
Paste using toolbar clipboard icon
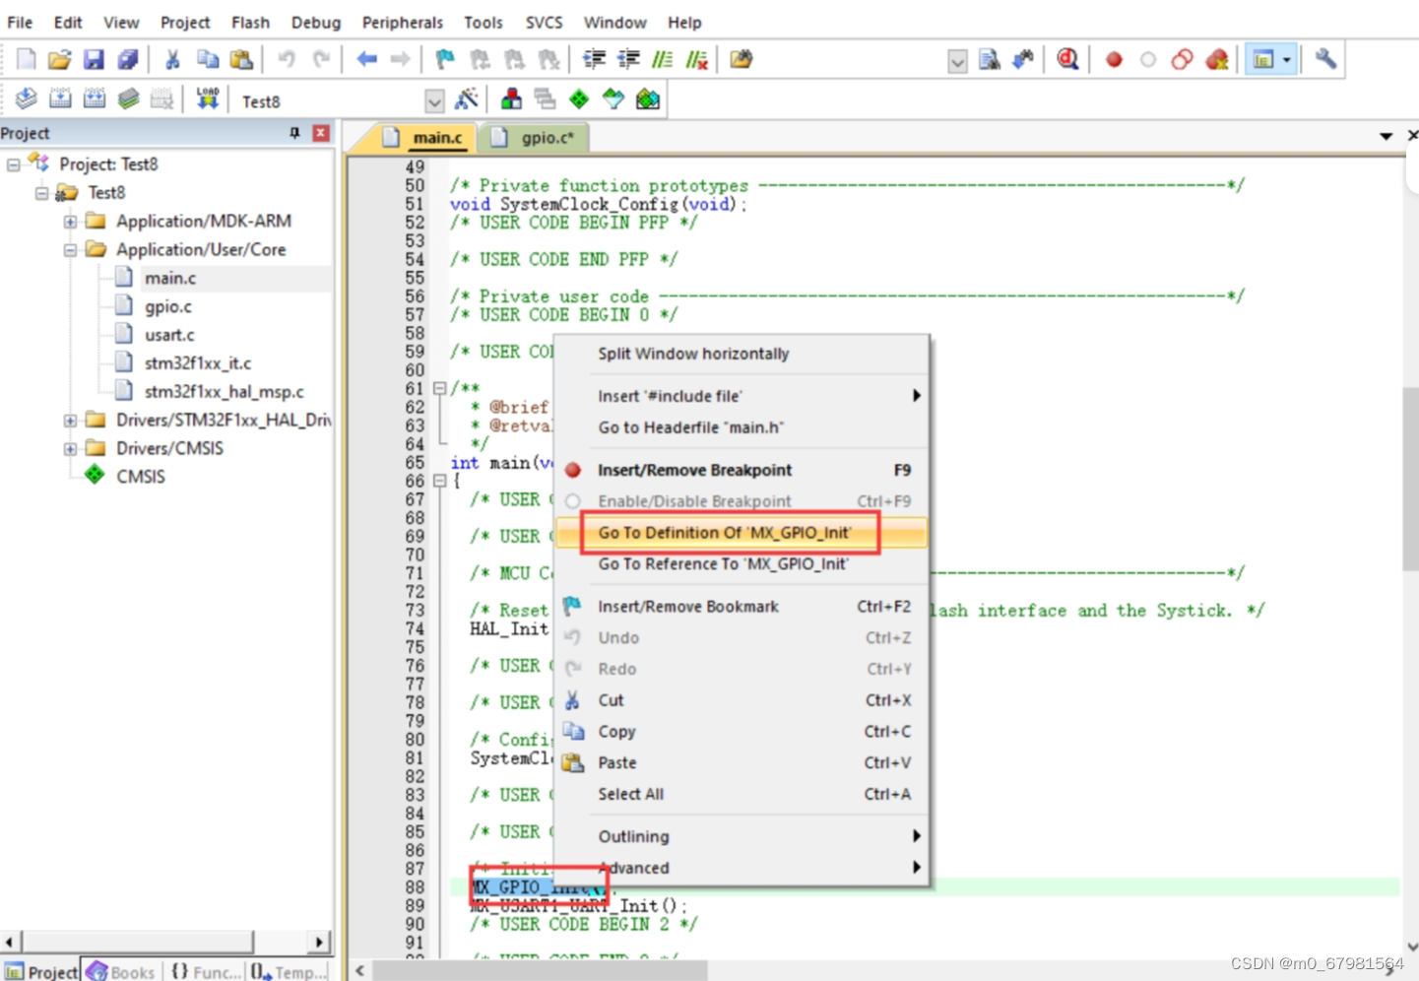click(x=240, y=59)
